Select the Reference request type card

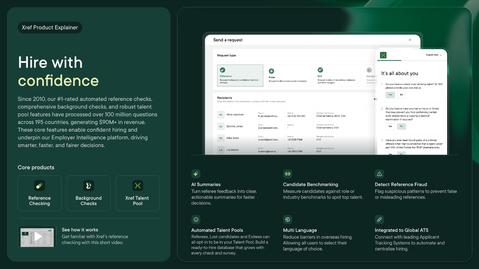240,76
